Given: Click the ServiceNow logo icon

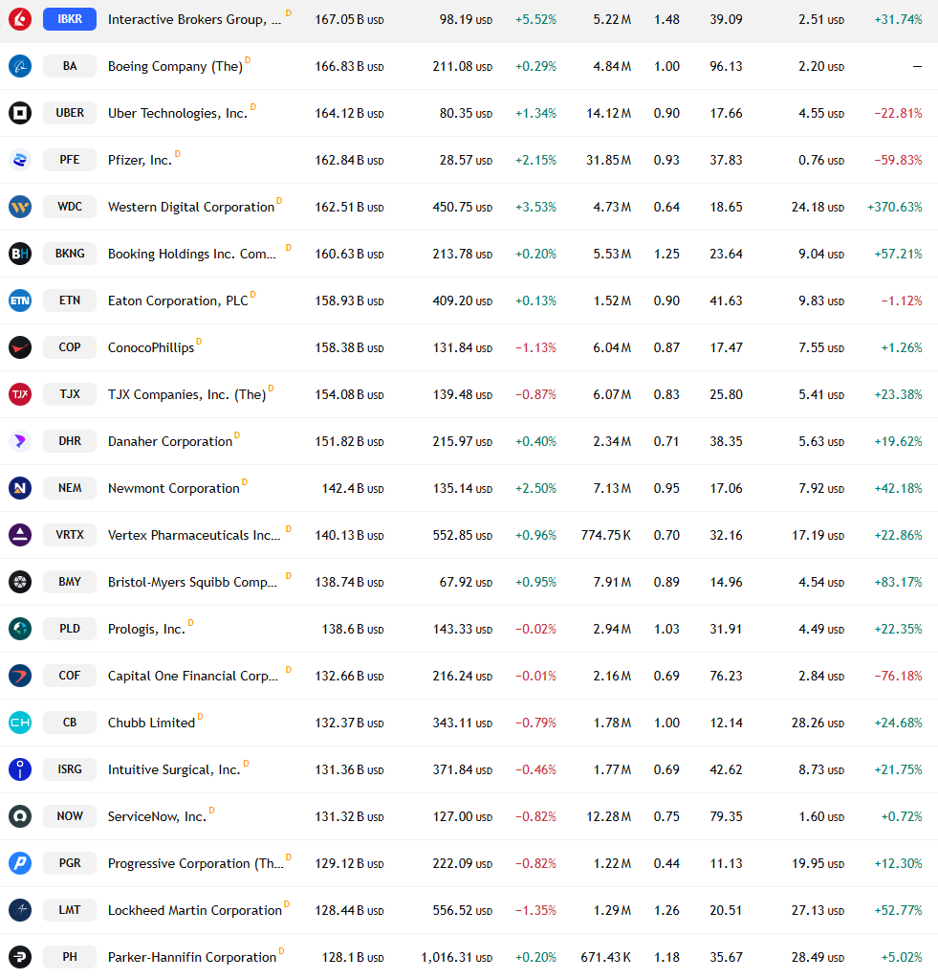Looking at the screenshot, I should pos(20,816).
